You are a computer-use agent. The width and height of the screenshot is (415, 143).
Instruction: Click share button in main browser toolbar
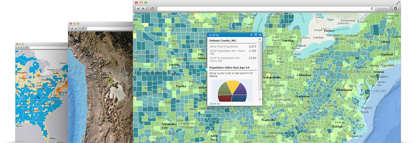[152, 8]
